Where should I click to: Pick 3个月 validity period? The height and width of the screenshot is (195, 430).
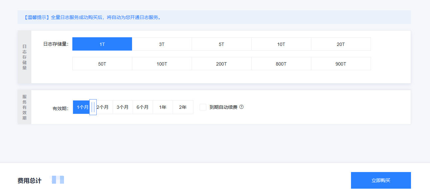click(123, 107)
